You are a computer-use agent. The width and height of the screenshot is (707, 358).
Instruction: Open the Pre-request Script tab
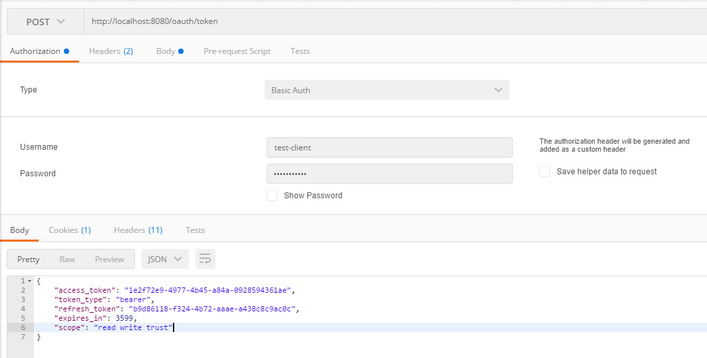tap(237, 51)
